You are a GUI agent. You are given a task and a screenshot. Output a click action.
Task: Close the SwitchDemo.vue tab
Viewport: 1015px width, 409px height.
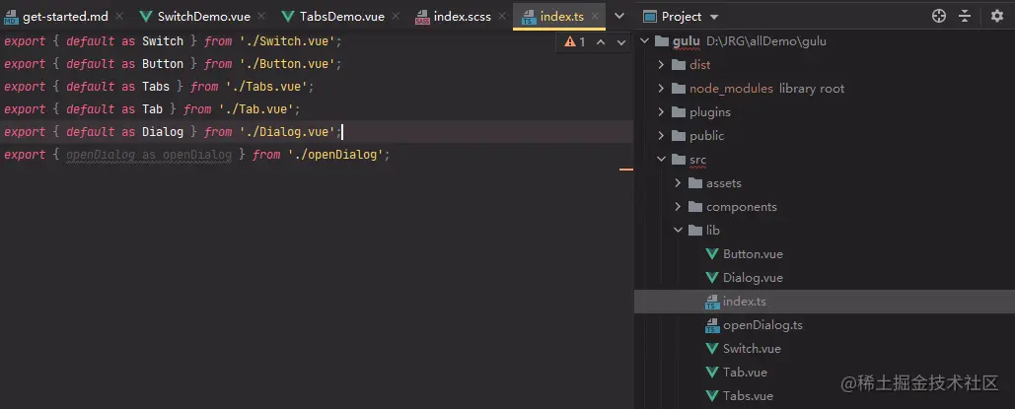coord(262,16)
